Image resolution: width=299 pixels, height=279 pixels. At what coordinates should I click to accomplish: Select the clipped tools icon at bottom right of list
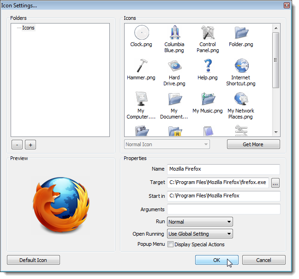coord(241,131)
